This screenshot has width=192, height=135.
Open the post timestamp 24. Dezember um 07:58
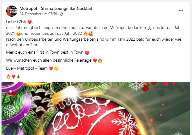pyautogui.click(x=38, y=14)
